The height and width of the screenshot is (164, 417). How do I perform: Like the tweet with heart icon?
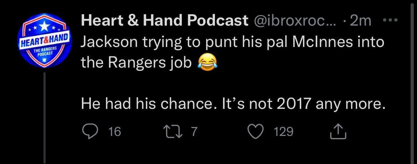[256, 132]
